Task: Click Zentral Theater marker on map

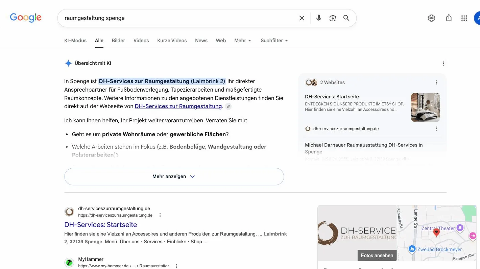Action: coord(460,228)
